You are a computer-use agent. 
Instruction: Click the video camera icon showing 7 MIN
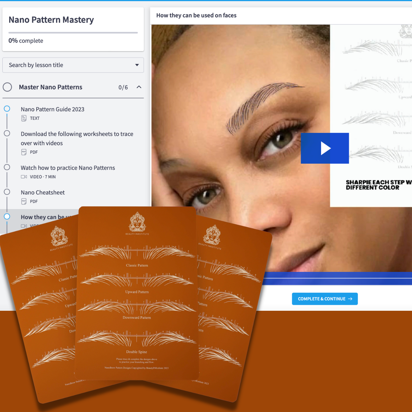pyautogui.click(x=24, y=177)
